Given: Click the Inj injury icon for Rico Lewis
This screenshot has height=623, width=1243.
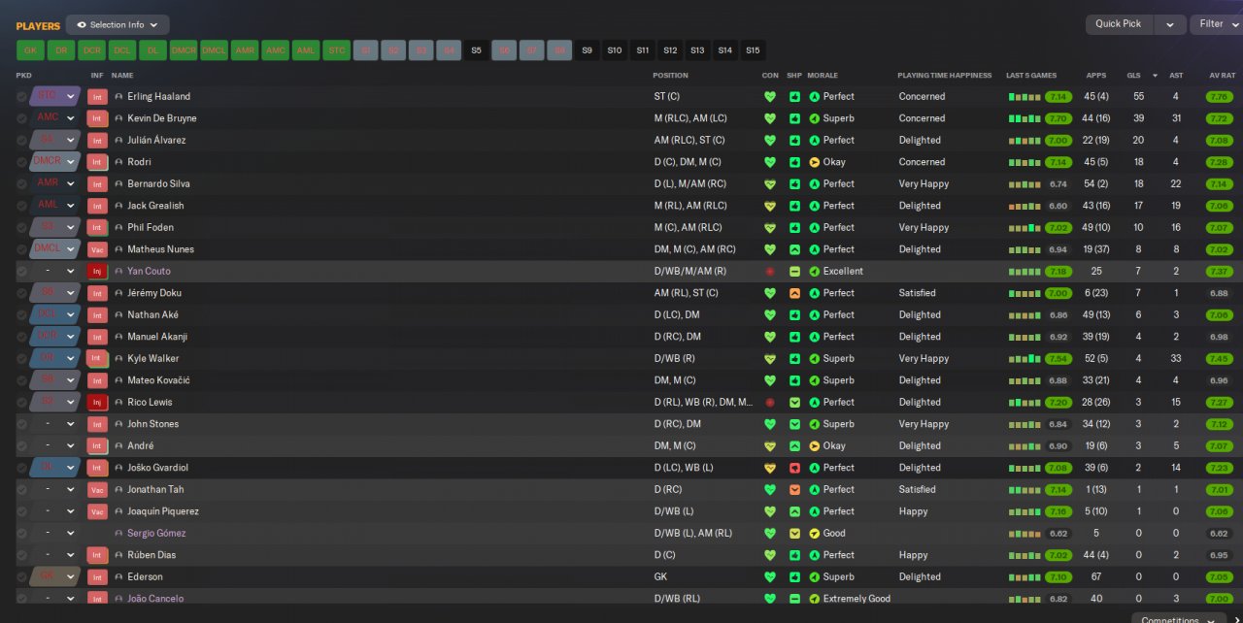Looking at the screenshot, I should tap(97, 402).
